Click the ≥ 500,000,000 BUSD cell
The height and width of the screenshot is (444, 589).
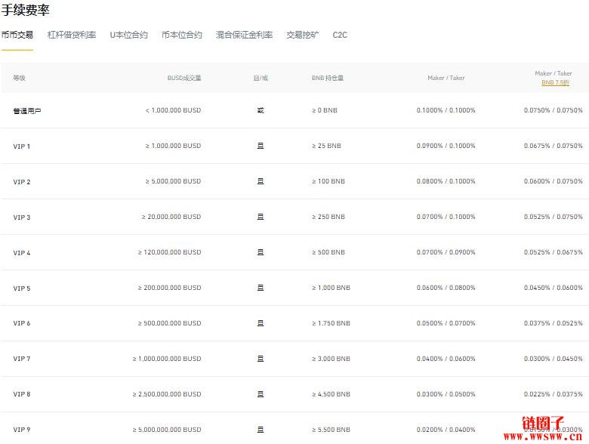tap(169, 323)
